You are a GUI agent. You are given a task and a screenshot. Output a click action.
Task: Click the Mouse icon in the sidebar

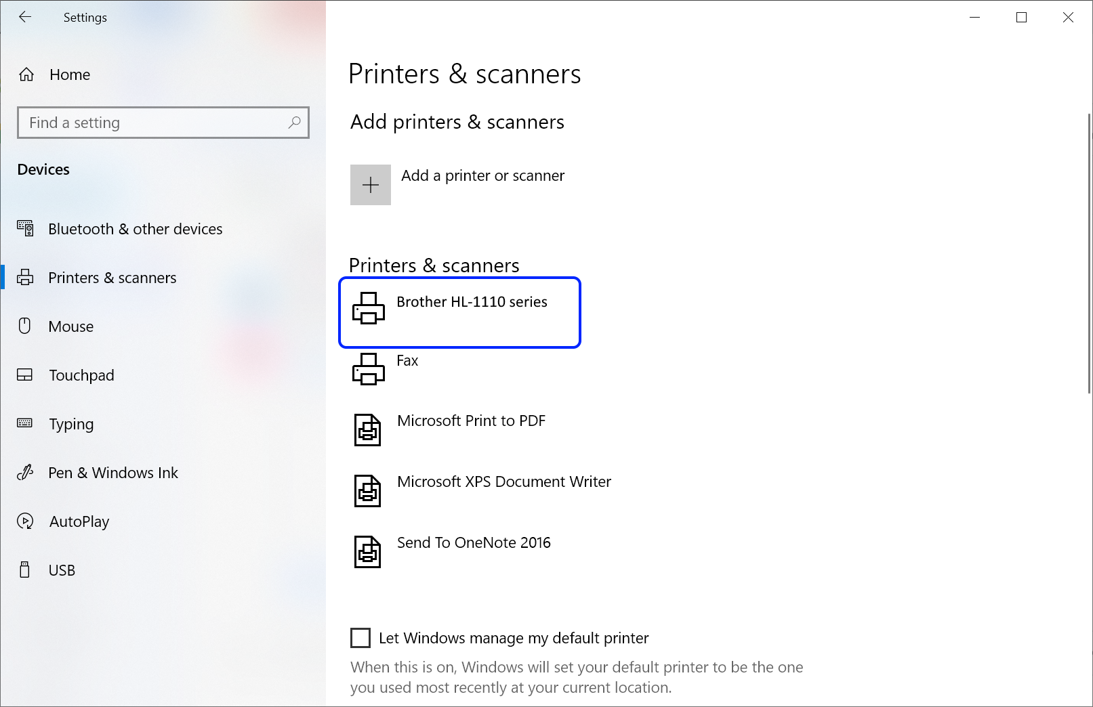point(25,326)
